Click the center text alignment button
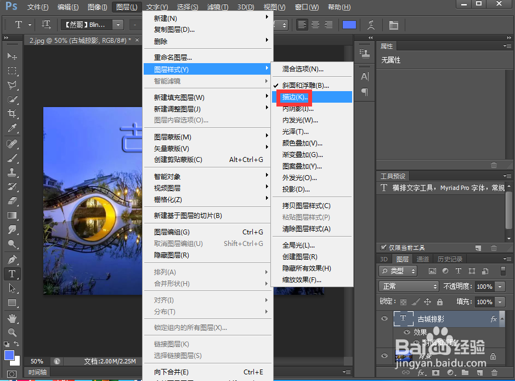 tap(315, 25)
